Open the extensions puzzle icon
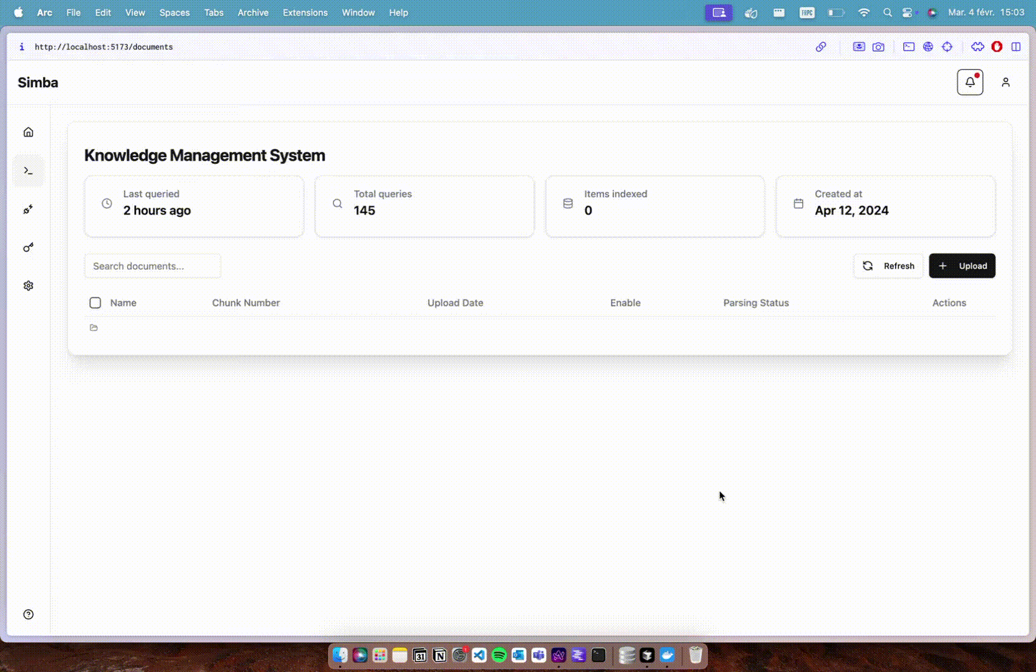The width and height of the screenshot is (1036, 672). pyautogui.click(x=977, y=47)
